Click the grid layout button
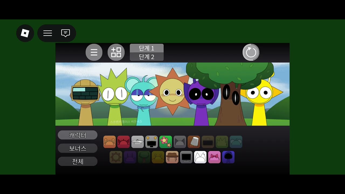 (x=116, y=52)
